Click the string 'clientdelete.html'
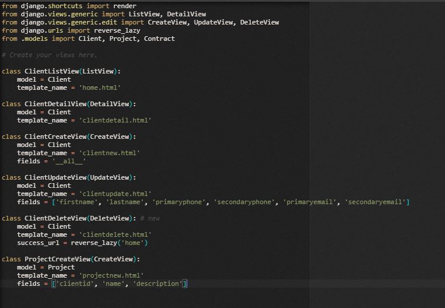The height and width of the screenshot is (308, 445). pos(115,235)
